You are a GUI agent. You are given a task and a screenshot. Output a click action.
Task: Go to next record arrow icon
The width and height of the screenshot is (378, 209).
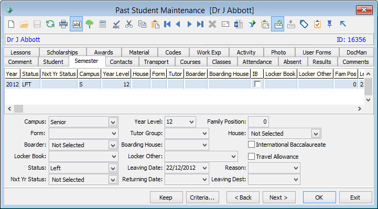tap(189, 24)
